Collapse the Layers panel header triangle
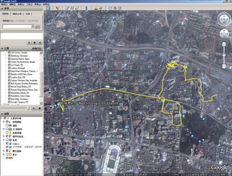Viewport: 232px width, 176px height. point(2,114)
